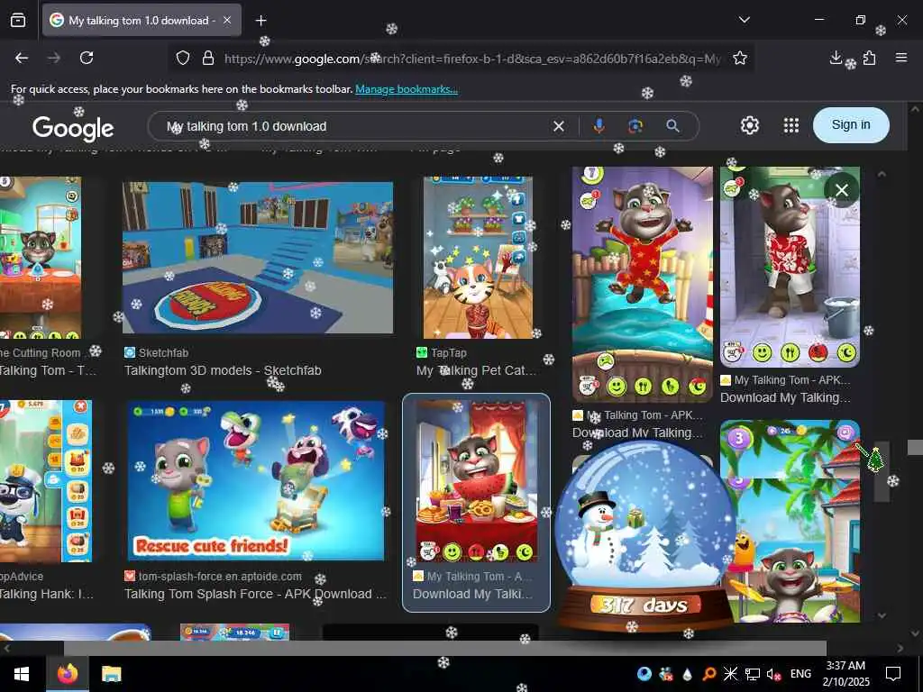Bookmark this page with the star icon

[740, 58]
